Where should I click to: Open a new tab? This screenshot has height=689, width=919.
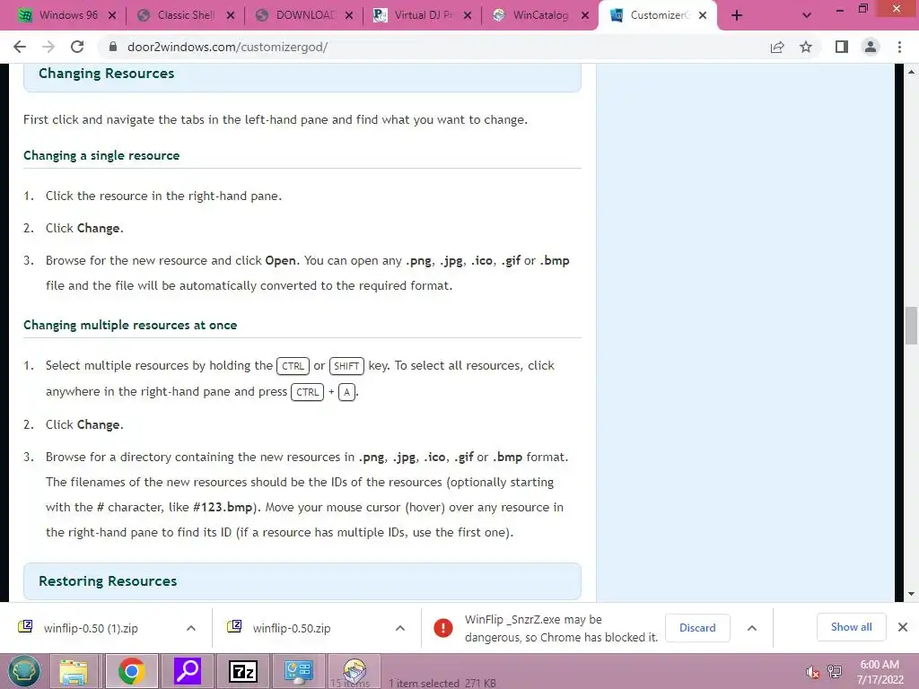[737, 16]
